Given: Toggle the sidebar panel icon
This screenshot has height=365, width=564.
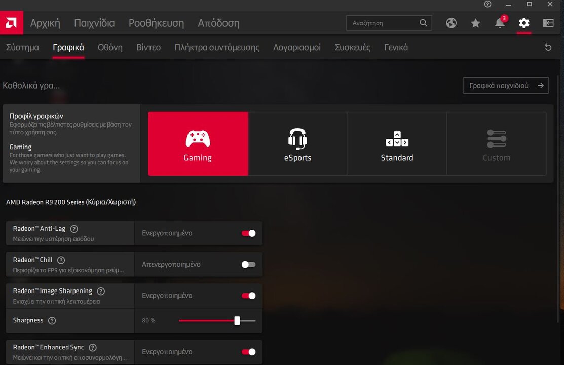Looking at the screenshot, I should click(548, 23).
